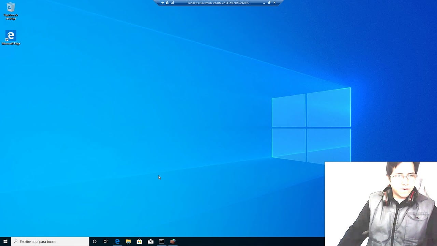Click the Windows November Update title bar
The height and width of the screenshot is (246, 437).
[218, 3]
